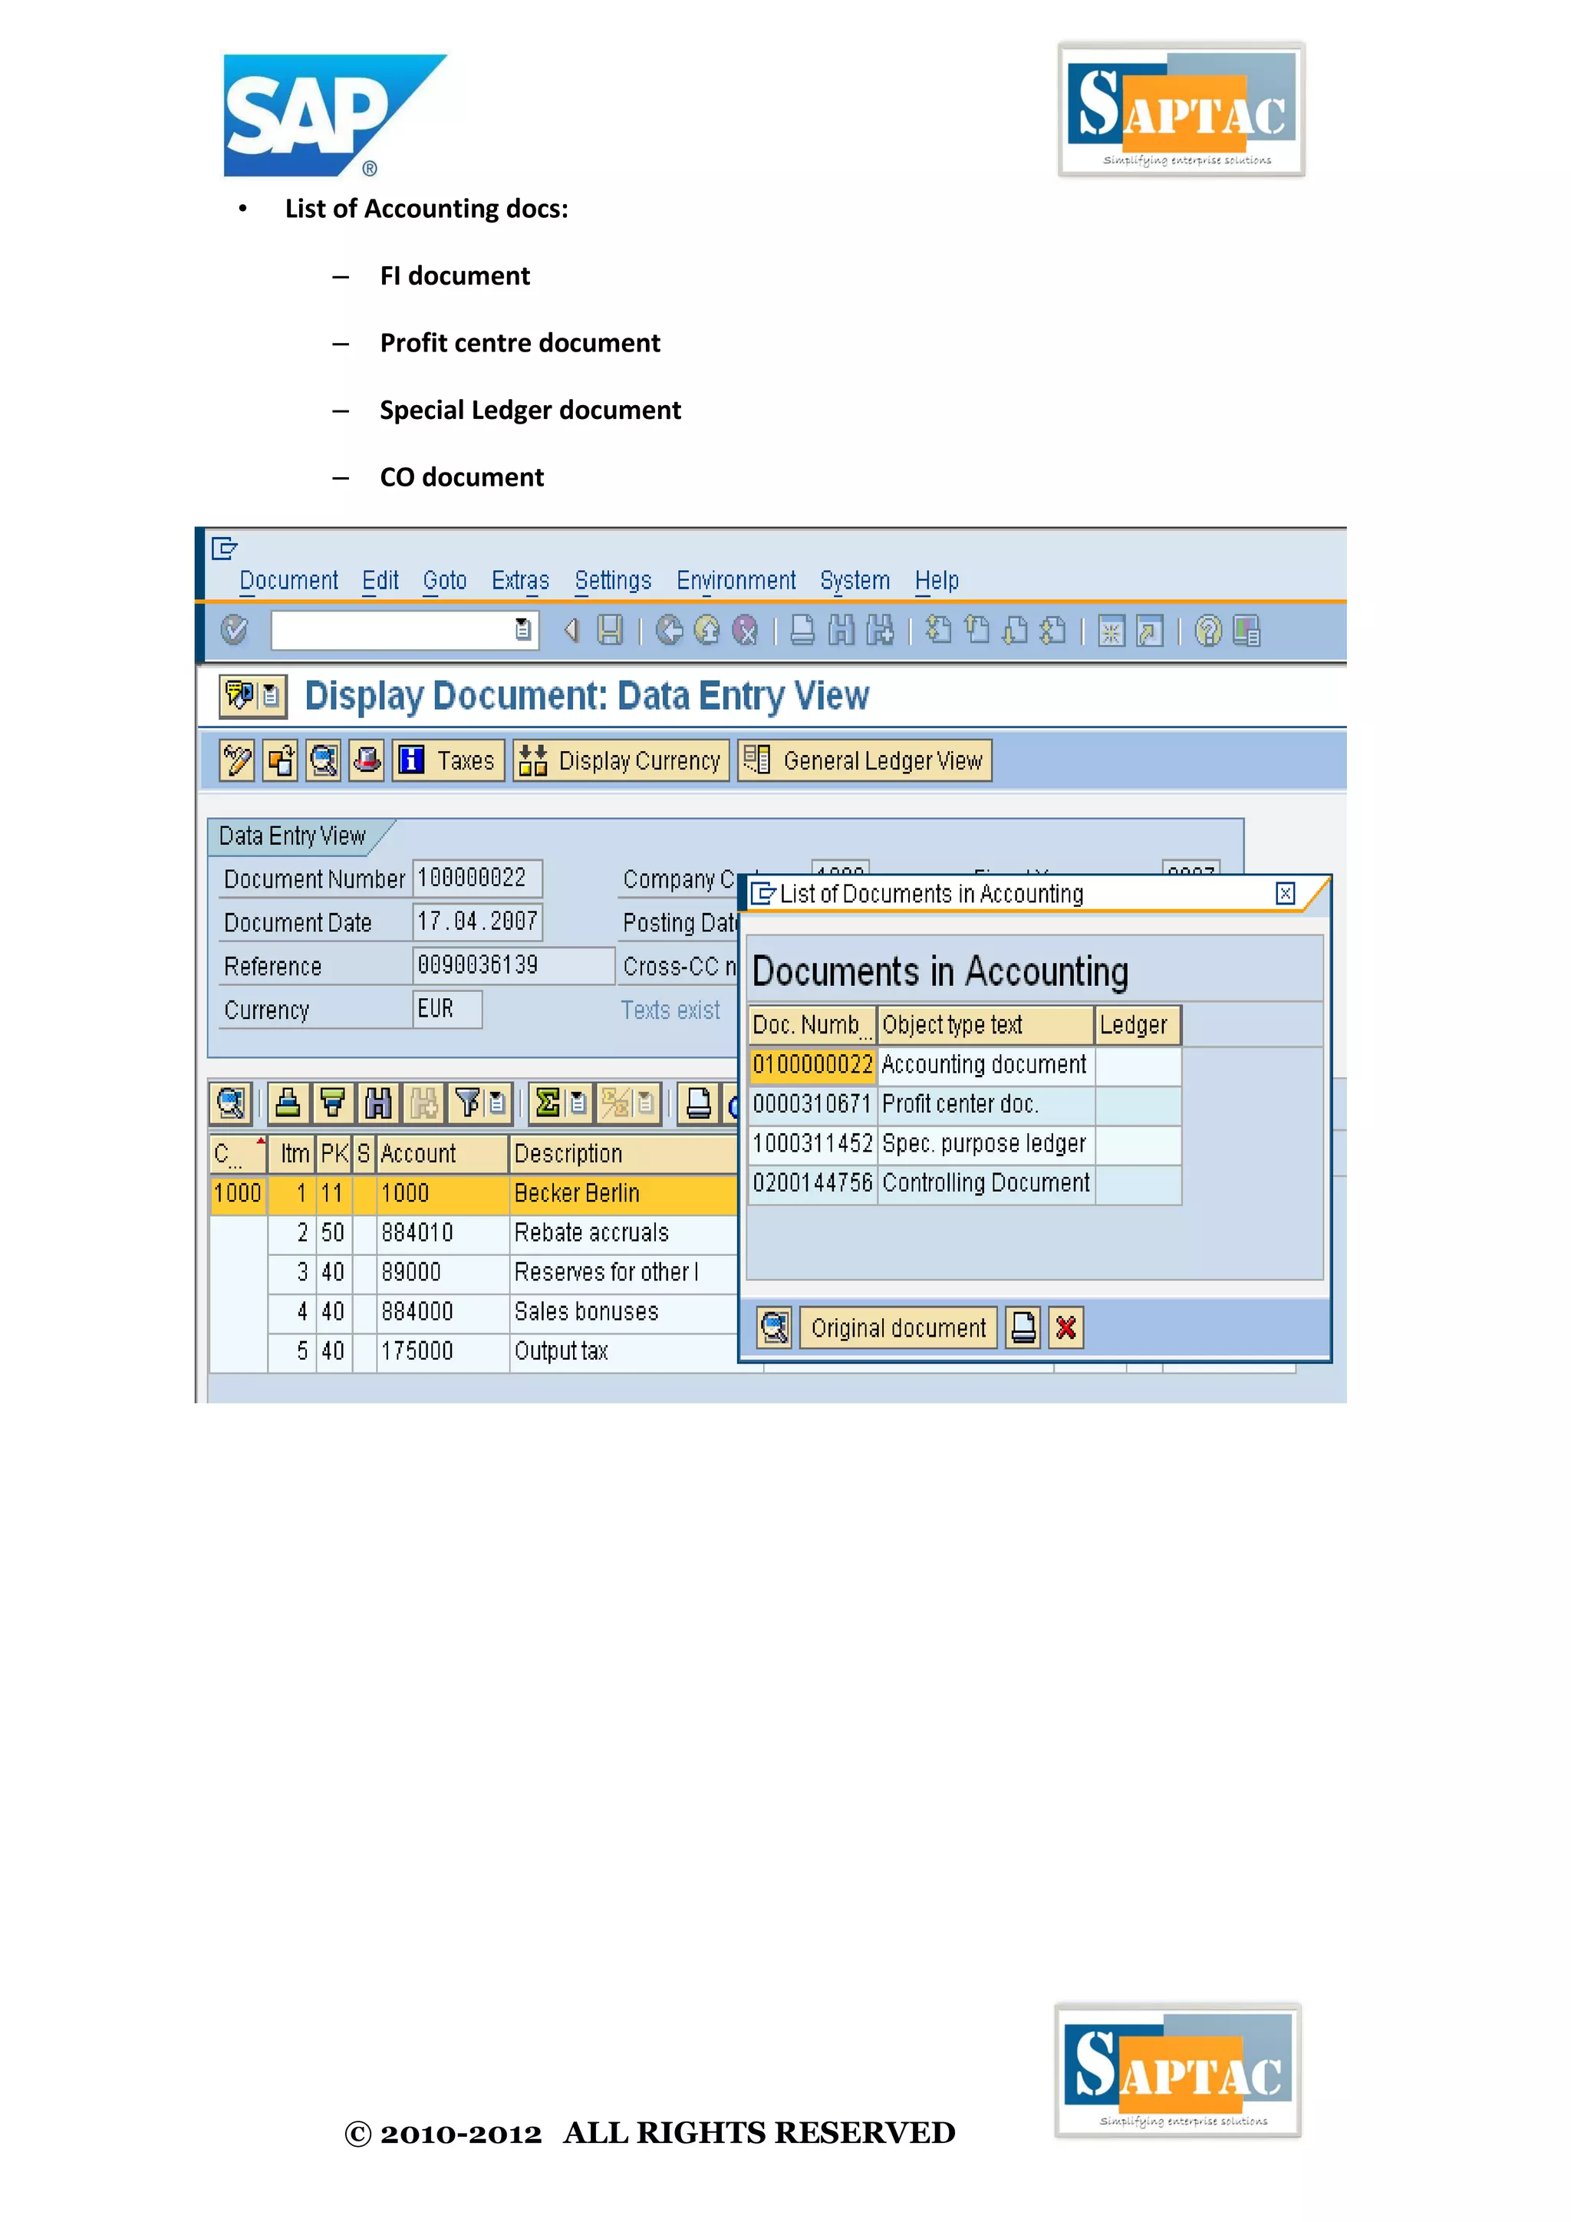The height and width of the screenshot is (2222, 1571).
Task: Click the Print icon in standard toolbar
Action: pyautogui.click(x=803, y=630)
